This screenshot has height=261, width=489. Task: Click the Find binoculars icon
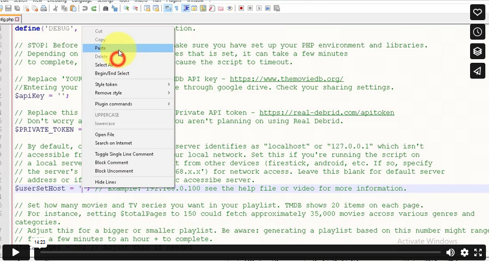[x=106, y=9]
